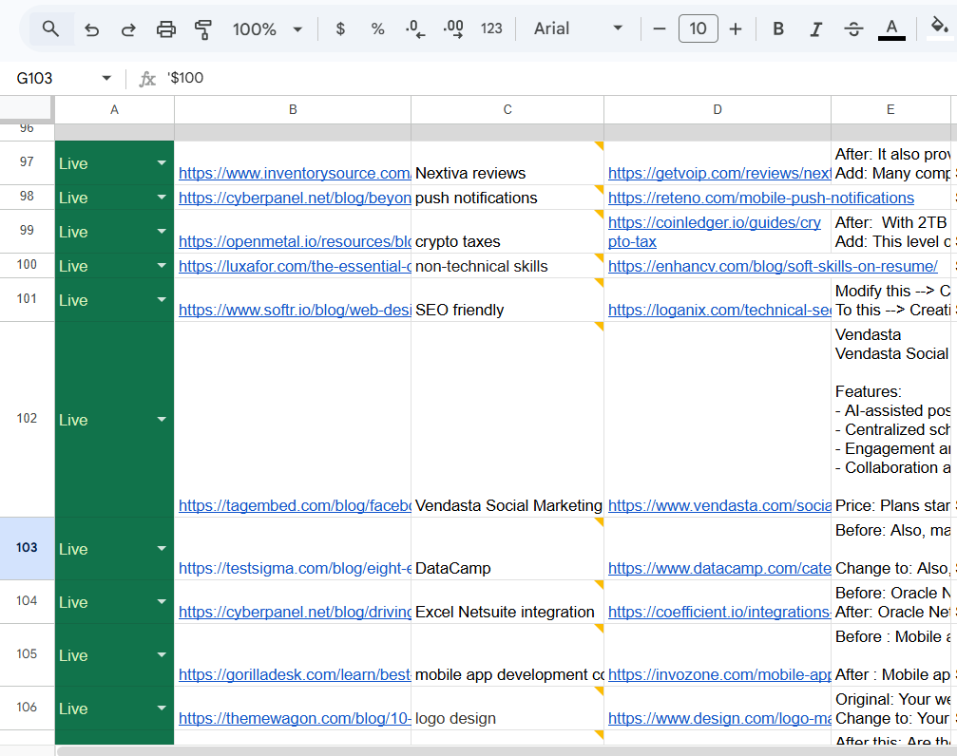Image resolution: width=957 pixels, height=756 pixels.
Task: Open the coefficient.io integrations link
Action: click(x=719, y=612)
